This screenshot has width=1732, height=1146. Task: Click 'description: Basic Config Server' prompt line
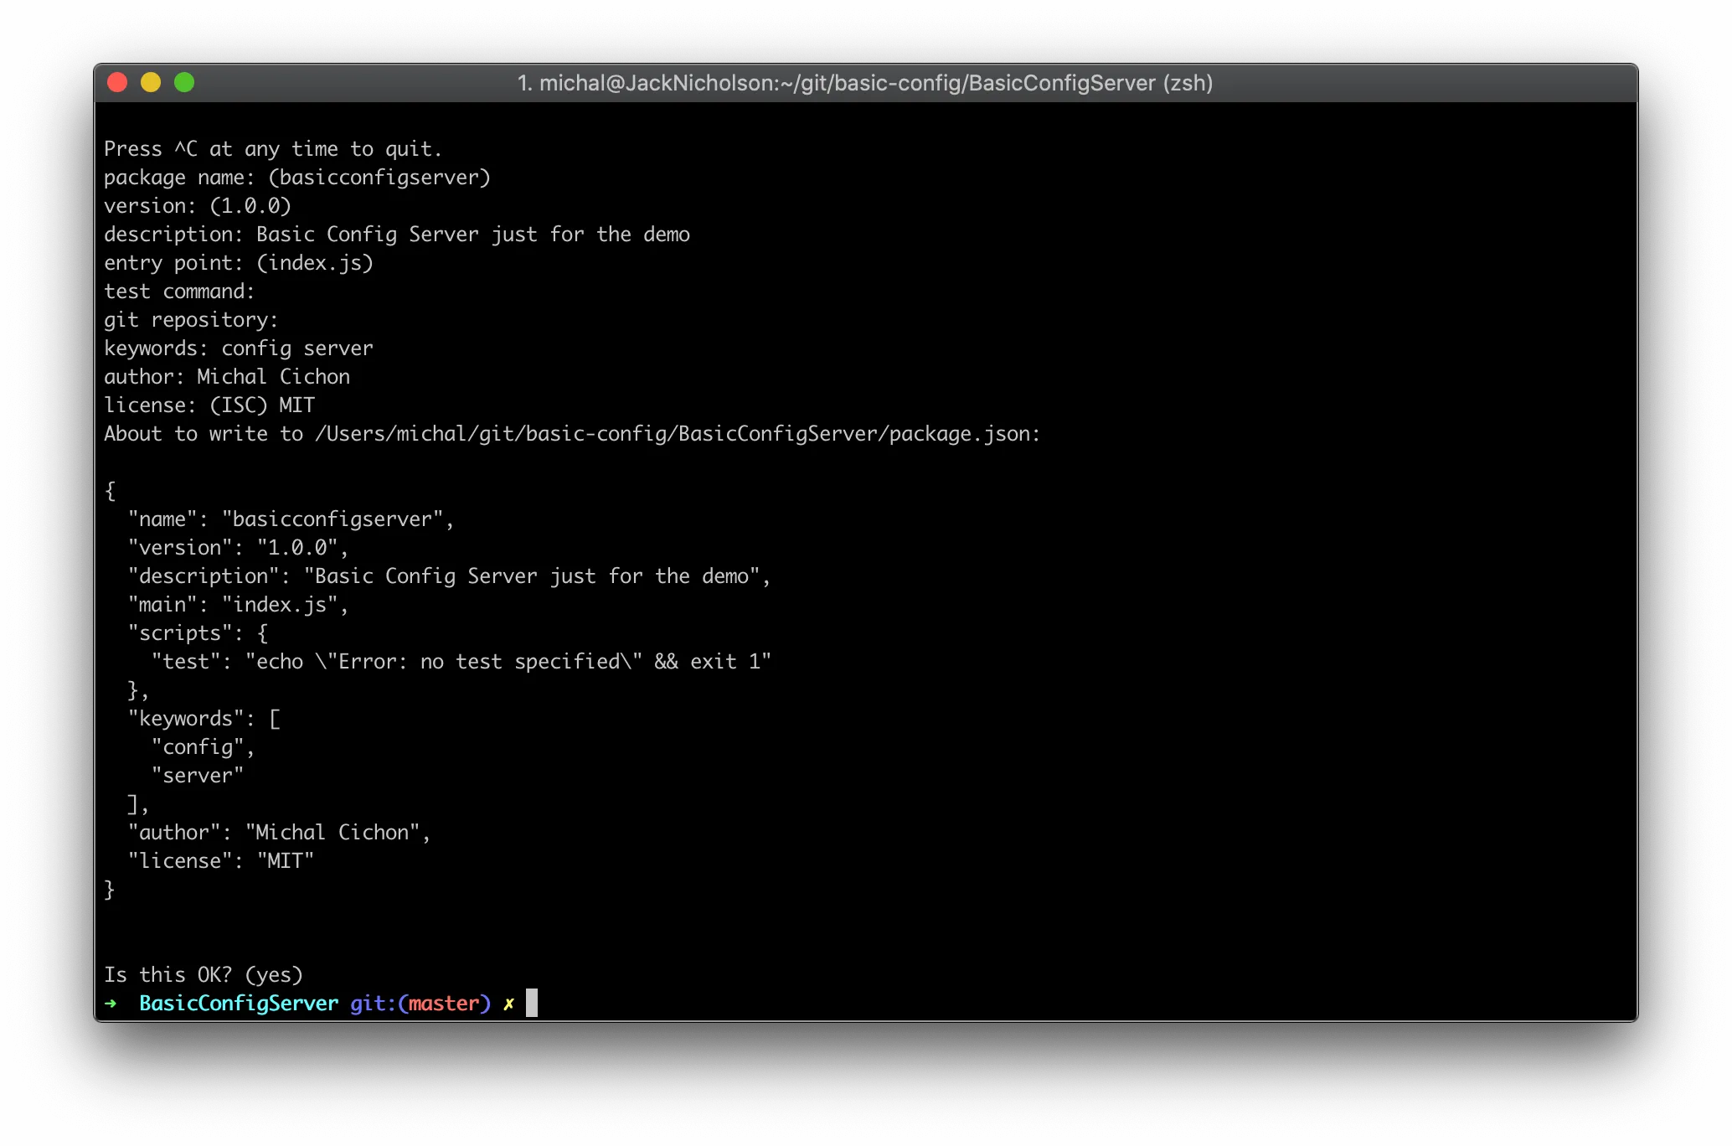(397, 235)
